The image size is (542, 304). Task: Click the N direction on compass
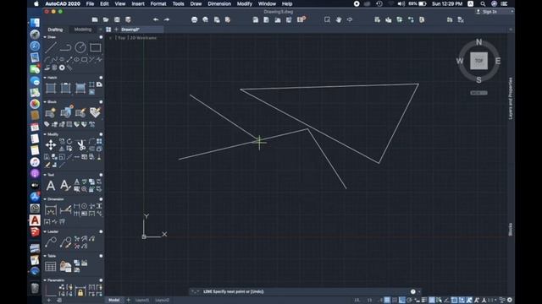tap(478, 42)
